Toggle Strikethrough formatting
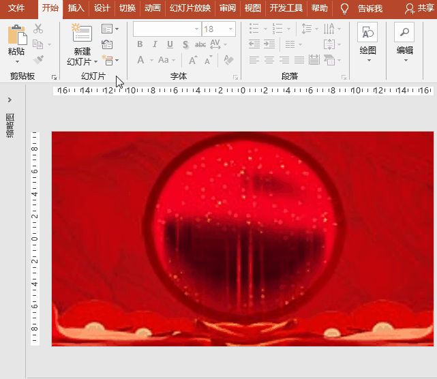The image size is (437, 379). pyautogui.click(x=200, y=44)
